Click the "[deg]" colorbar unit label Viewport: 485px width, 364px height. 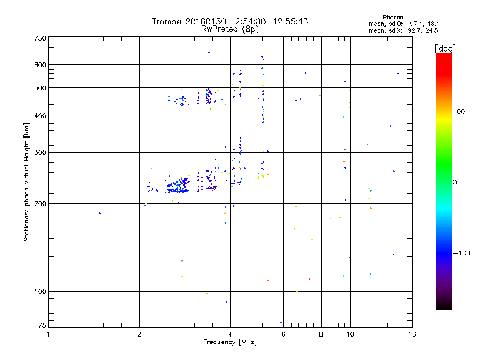coord(445,49)
